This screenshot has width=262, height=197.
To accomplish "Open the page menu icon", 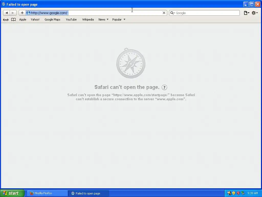I will click(x=246, y=13).
